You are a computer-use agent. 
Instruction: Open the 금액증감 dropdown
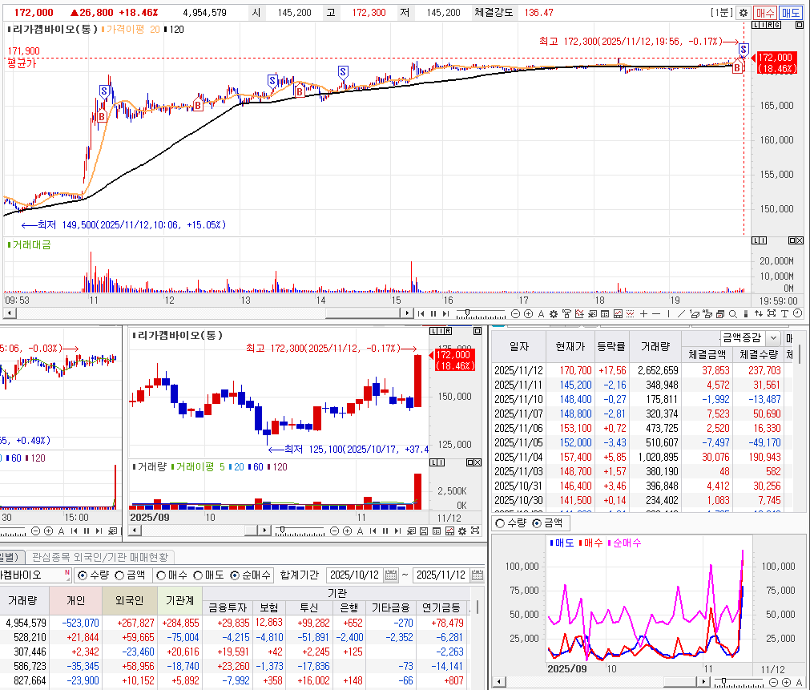773,338
